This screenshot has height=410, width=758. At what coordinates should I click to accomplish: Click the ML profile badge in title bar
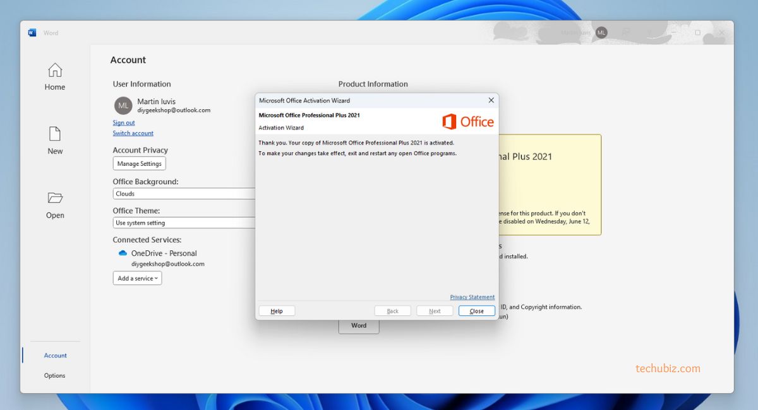pos(601,32)
